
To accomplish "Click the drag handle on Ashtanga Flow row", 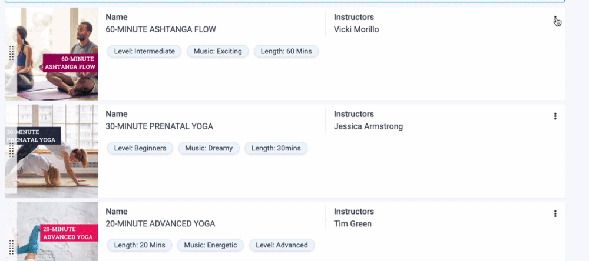I will [11, 53].
